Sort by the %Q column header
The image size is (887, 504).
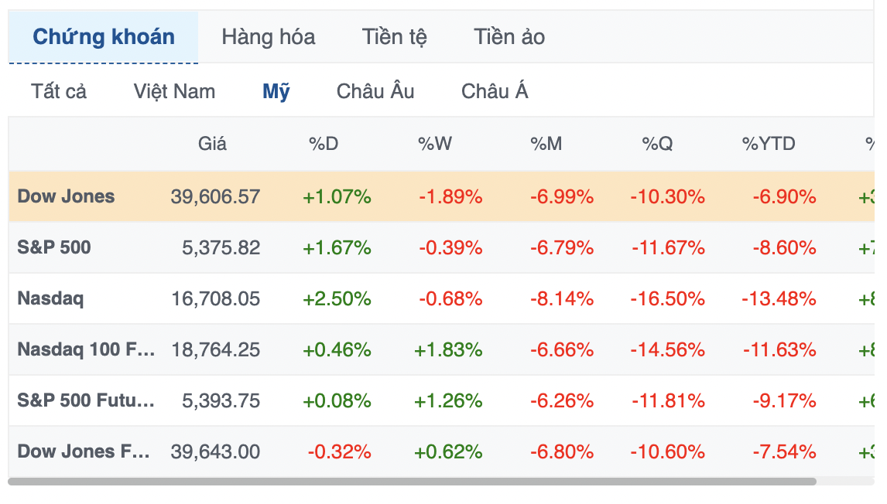[x=657, y=144]
